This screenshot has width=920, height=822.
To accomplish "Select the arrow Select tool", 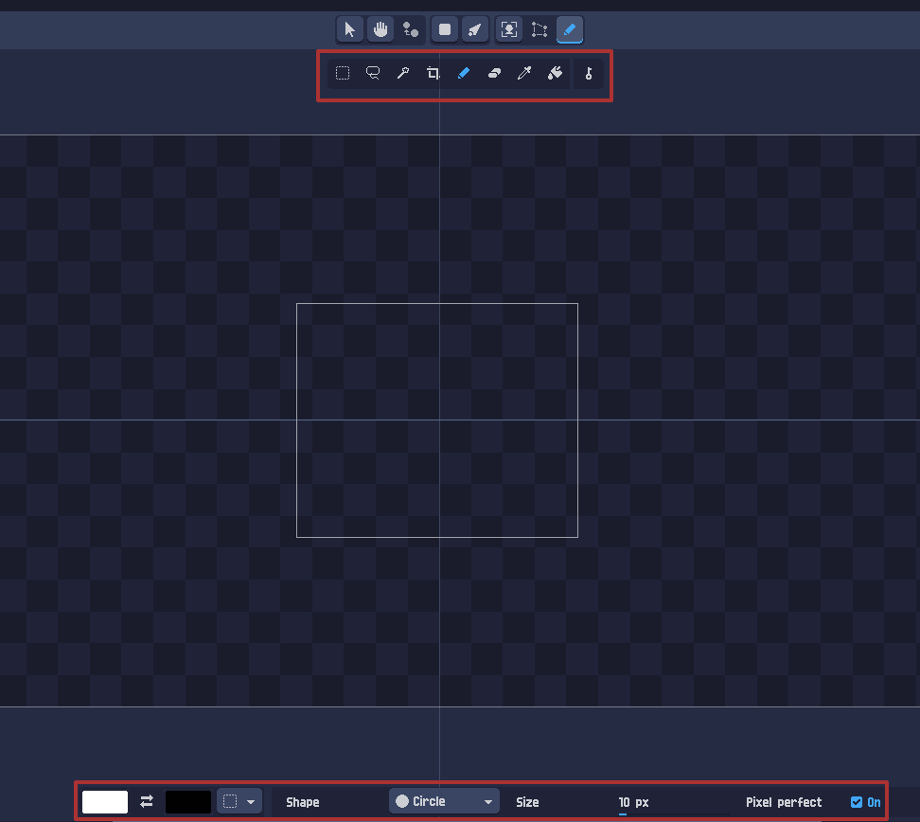I will coord(349,29).
